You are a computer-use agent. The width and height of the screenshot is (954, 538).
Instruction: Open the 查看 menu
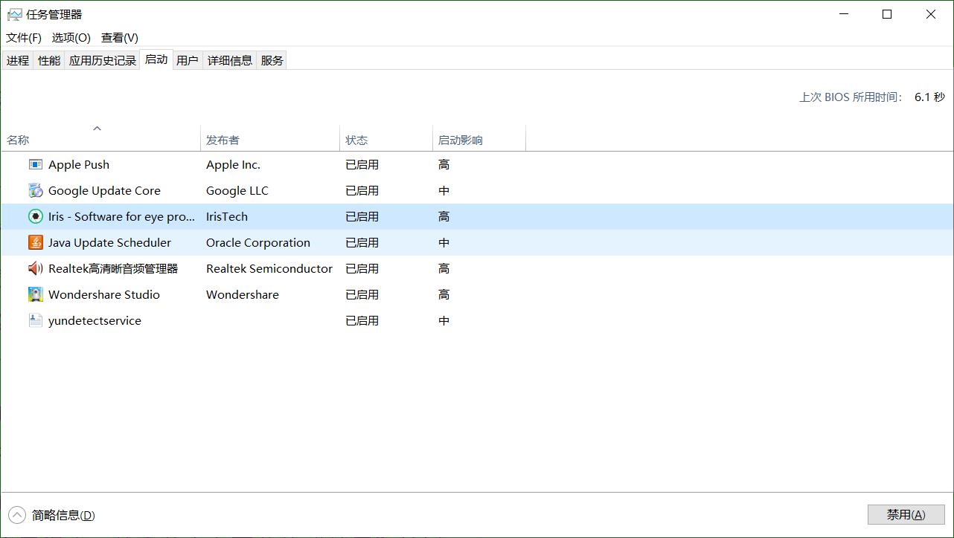tap(119, 37)
